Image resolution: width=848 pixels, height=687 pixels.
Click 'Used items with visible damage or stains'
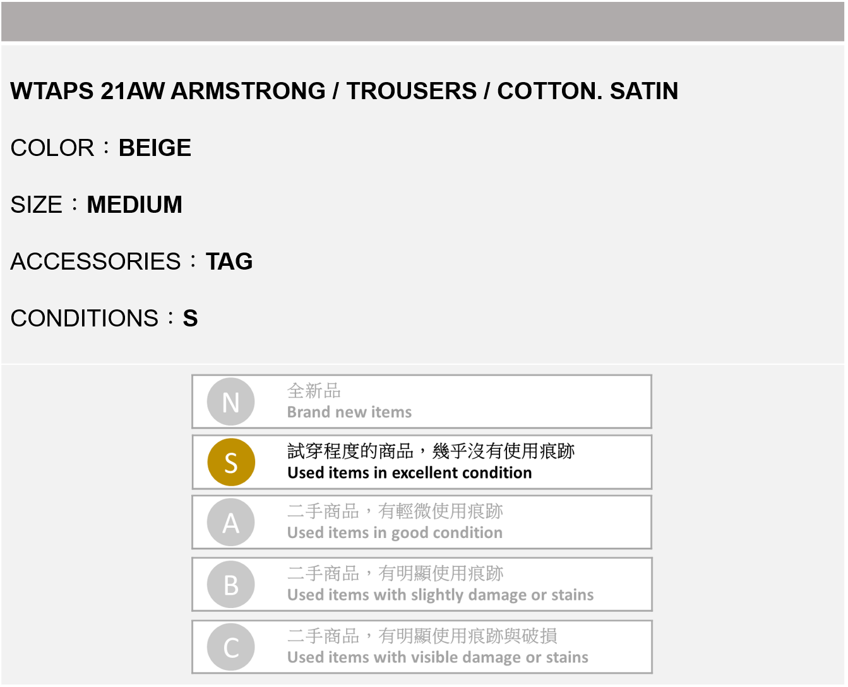tap(438, 657)
